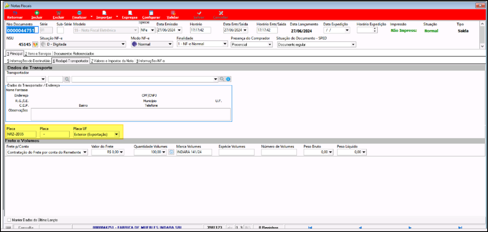
Task: Open 7 Valores e Impostos da Nota subtab
Action: point(112,60)
